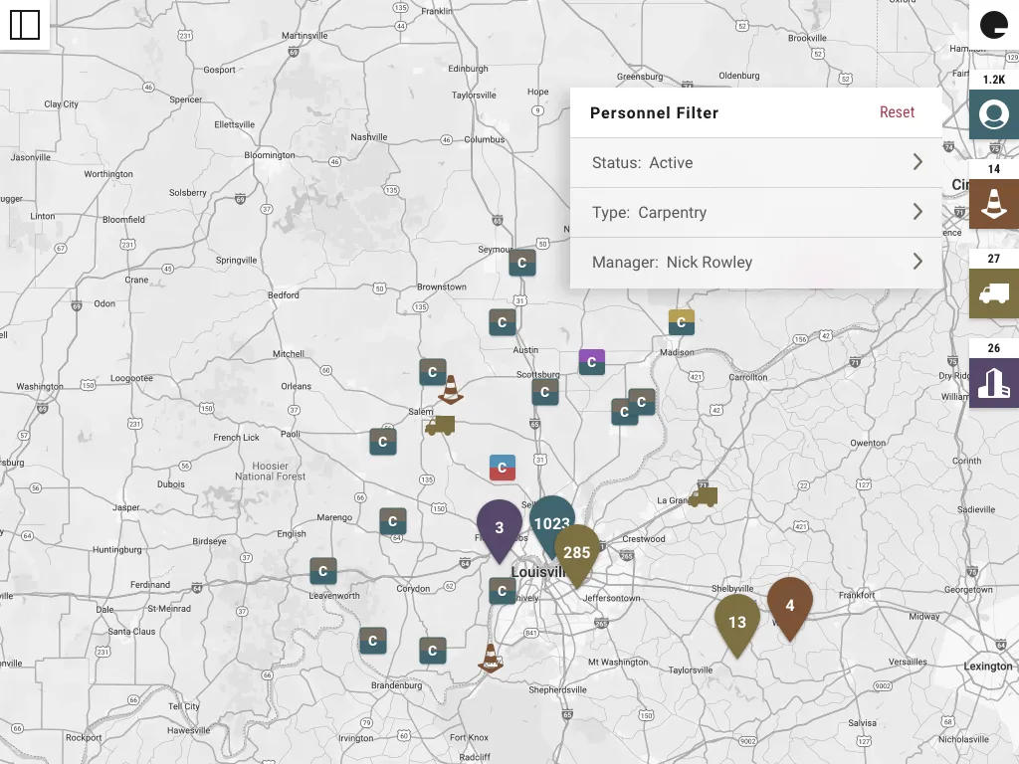Reset the Personnel Filter
The height and width of the screenshot is (764, 1019).
click(897, 112)
